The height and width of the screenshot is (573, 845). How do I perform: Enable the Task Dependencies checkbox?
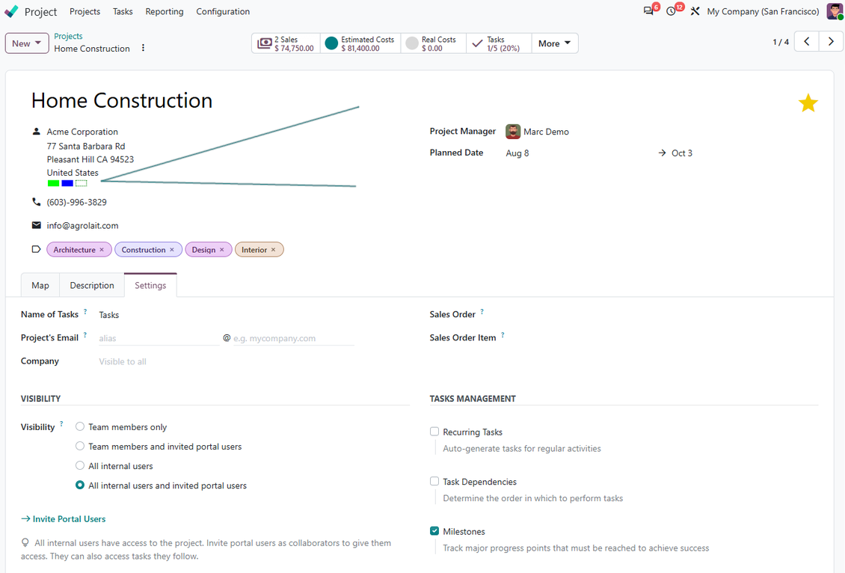click(434, 481)
